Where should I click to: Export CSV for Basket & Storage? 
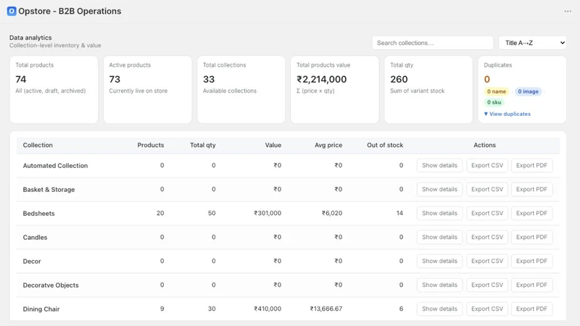[487, 189]
